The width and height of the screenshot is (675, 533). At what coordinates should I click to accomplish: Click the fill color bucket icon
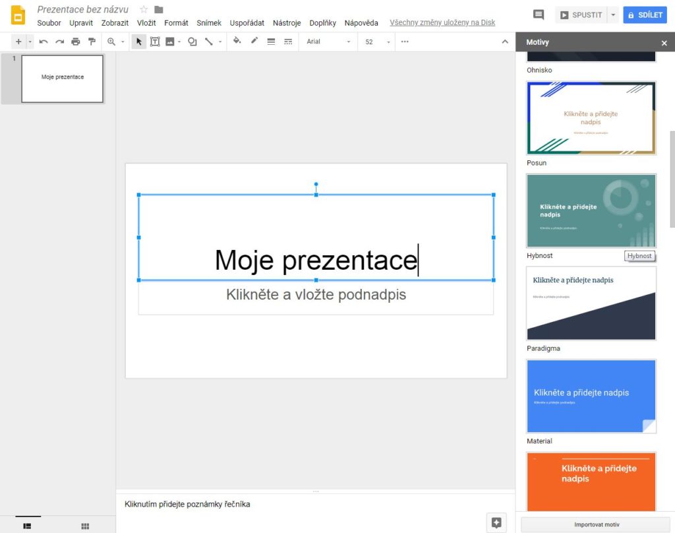[237, 42]
